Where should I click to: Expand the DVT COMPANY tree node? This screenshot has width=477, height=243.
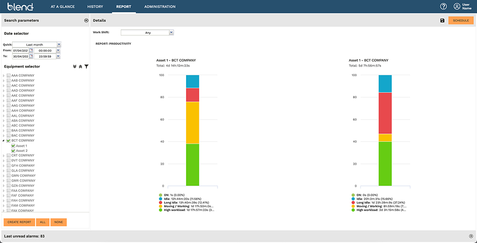(x=4, y=161)
